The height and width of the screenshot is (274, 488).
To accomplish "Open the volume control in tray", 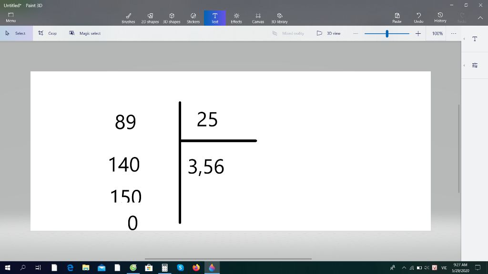I will (x=427, y=268).
